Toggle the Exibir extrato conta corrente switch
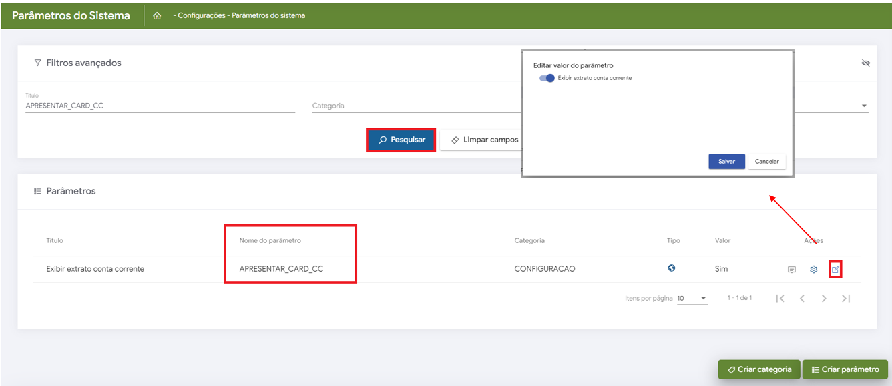 click(x=547, y=78)
